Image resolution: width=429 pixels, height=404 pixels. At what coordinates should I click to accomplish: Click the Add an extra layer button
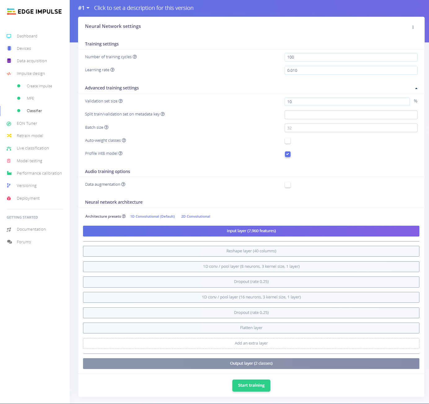point(251,343)
